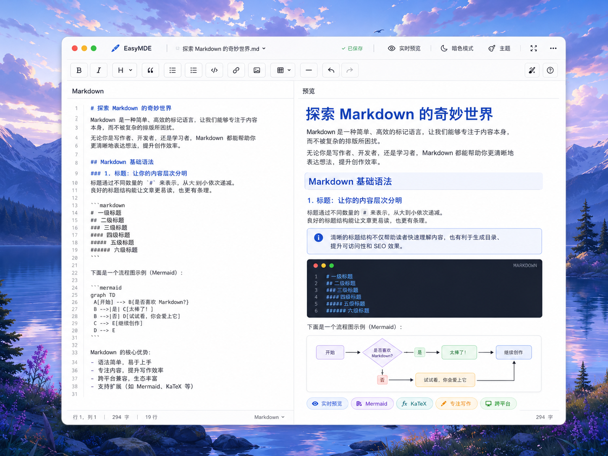Image resolution: width=608 pixels, height=456 pixels.
Task: Click the line - 跨平台兼容,生态丰富
Action: (x=124, y=378)
